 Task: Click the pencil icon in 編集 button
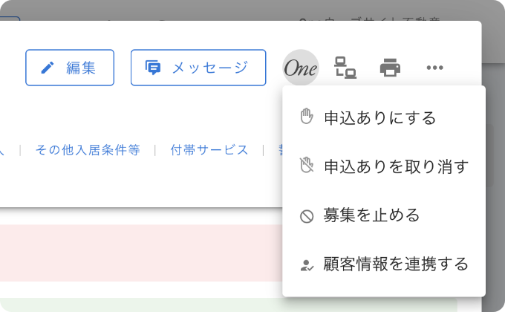48,68
